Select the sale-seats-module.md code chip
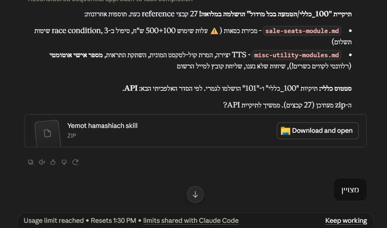 coord(302,31)
